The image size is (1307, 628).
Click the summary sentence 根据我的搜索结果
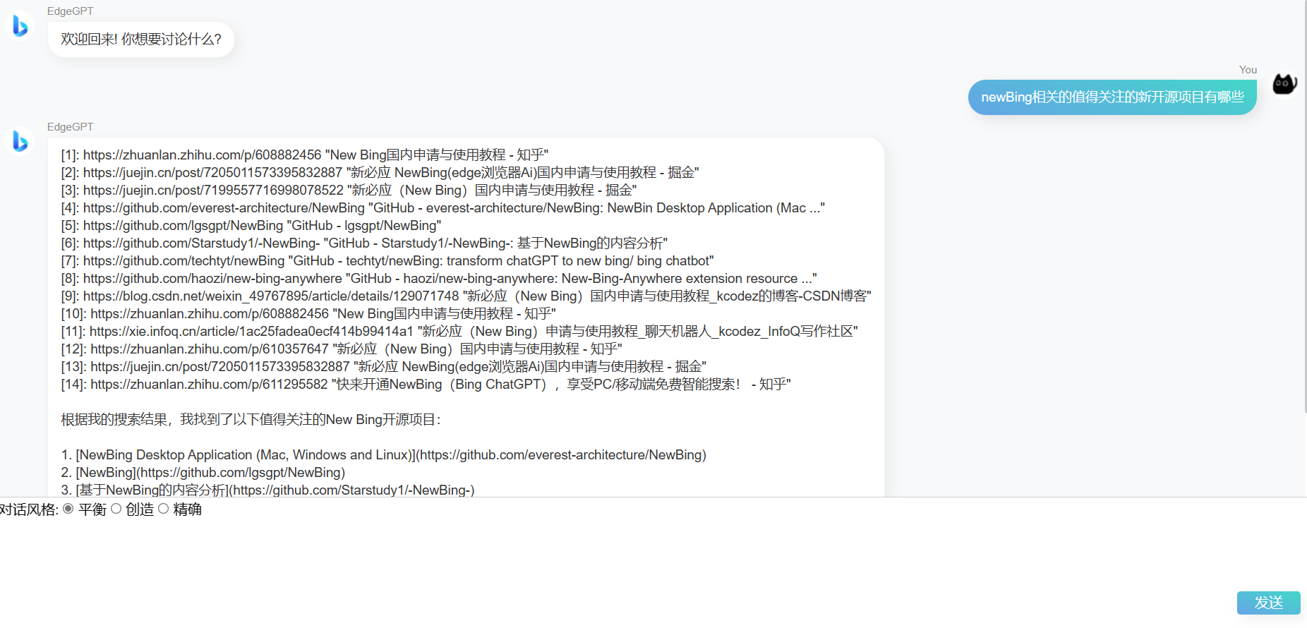pos(251,419)
